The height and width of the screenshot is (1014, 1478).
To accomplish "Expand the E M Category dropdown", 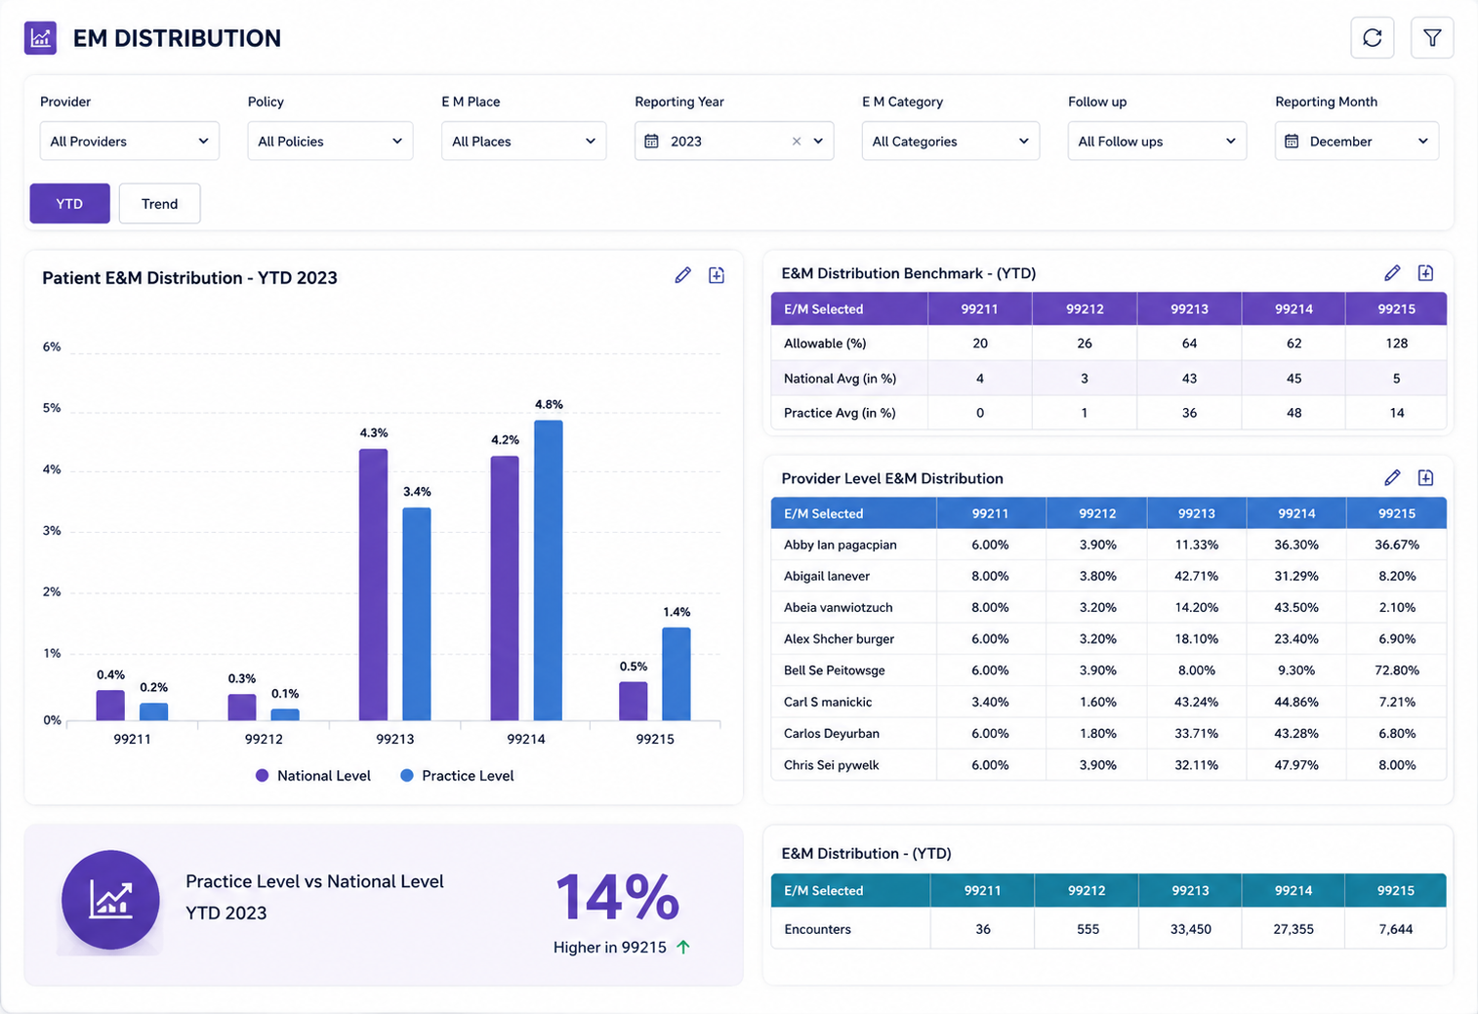I will pyautogui.click(x=950, y=142).
